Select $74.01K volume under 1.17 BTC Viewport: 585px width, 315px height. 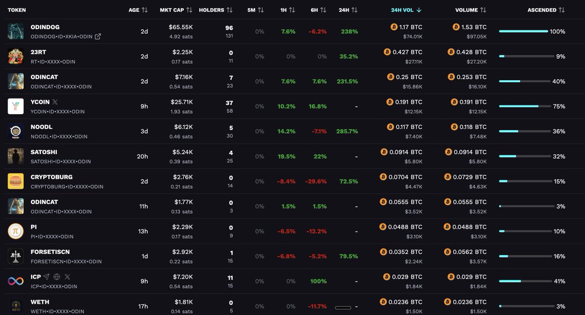tap(412, 36)
